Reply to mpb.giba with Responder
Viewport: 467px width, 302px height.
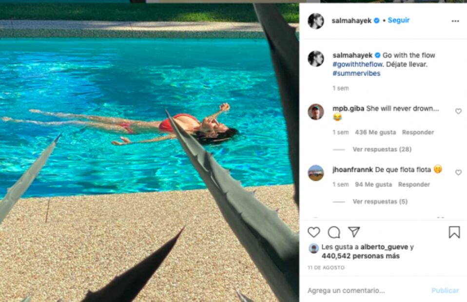418,132
